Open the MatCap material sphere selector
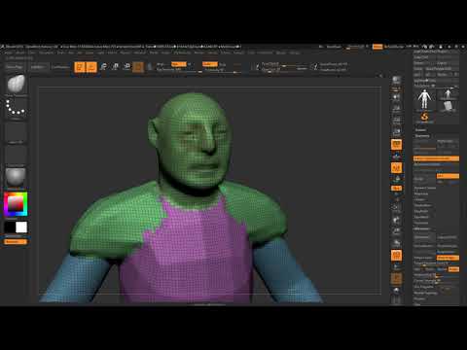 16,177
